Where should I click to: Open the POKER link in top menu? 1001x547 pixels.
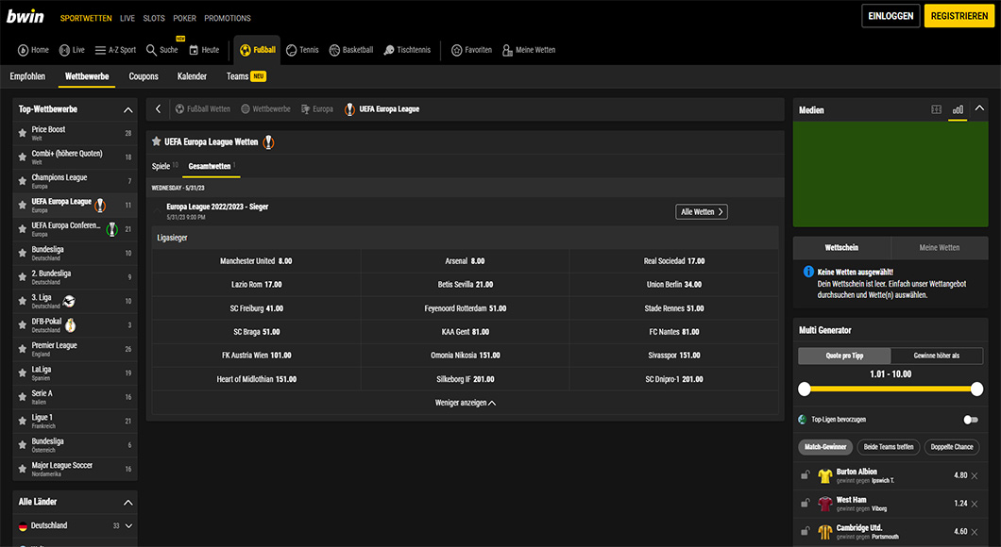coord(184,18)
